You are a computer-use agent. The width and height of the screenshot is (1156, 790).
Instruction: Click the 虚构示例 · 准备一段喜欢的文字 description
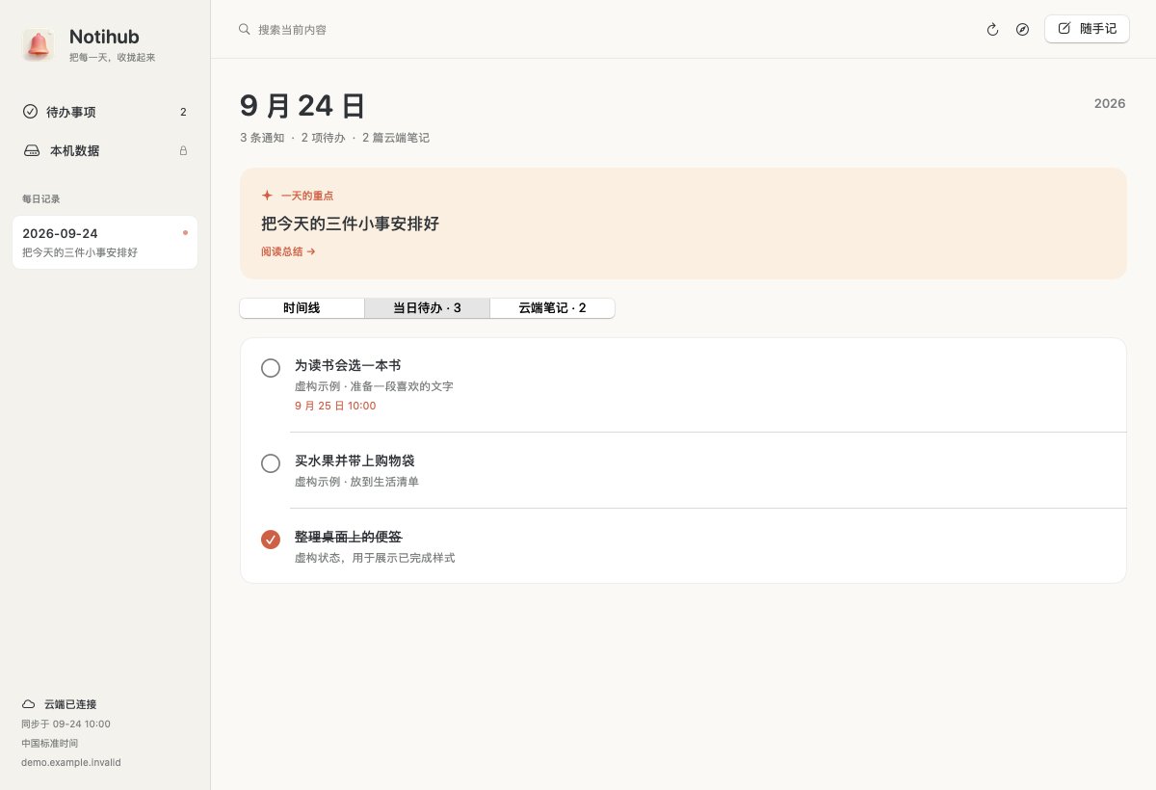374,386
